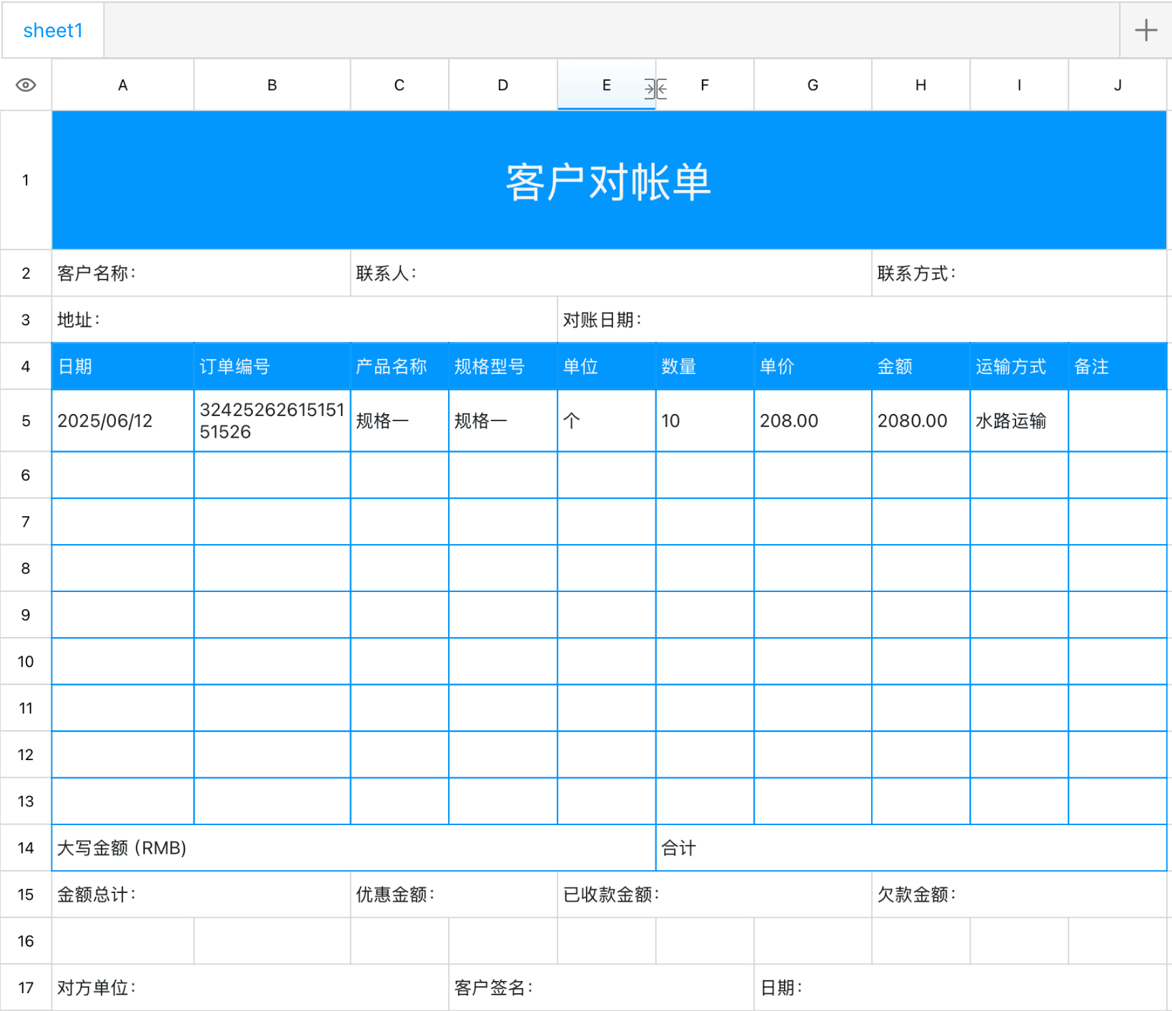Image resolution: width=1172 pixels, height=1011 pixels.
Task: Select column E header
Action: [x=607, y=85]
